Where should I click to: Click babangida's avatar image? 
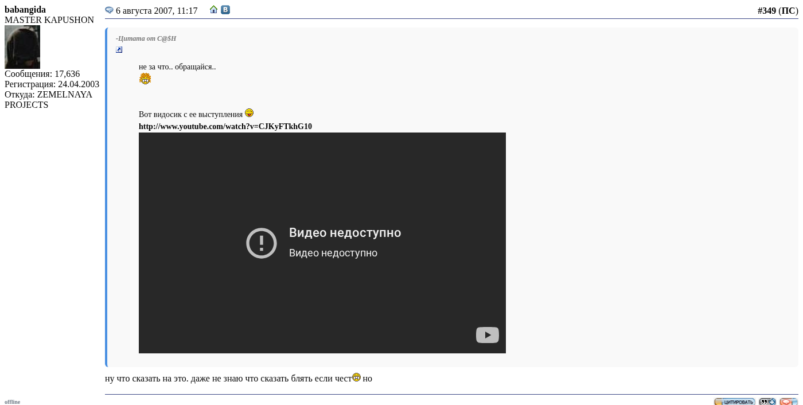pyautogui.click(x=22, y=47)
